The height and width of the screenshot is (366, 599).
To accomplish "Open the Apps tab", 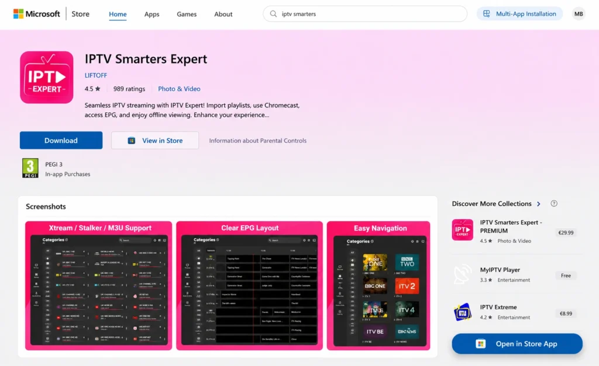I will pos(152,14).
